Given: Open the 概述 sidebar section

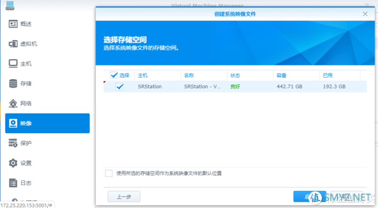Looking at the screenshot, I should pos(47,24).
